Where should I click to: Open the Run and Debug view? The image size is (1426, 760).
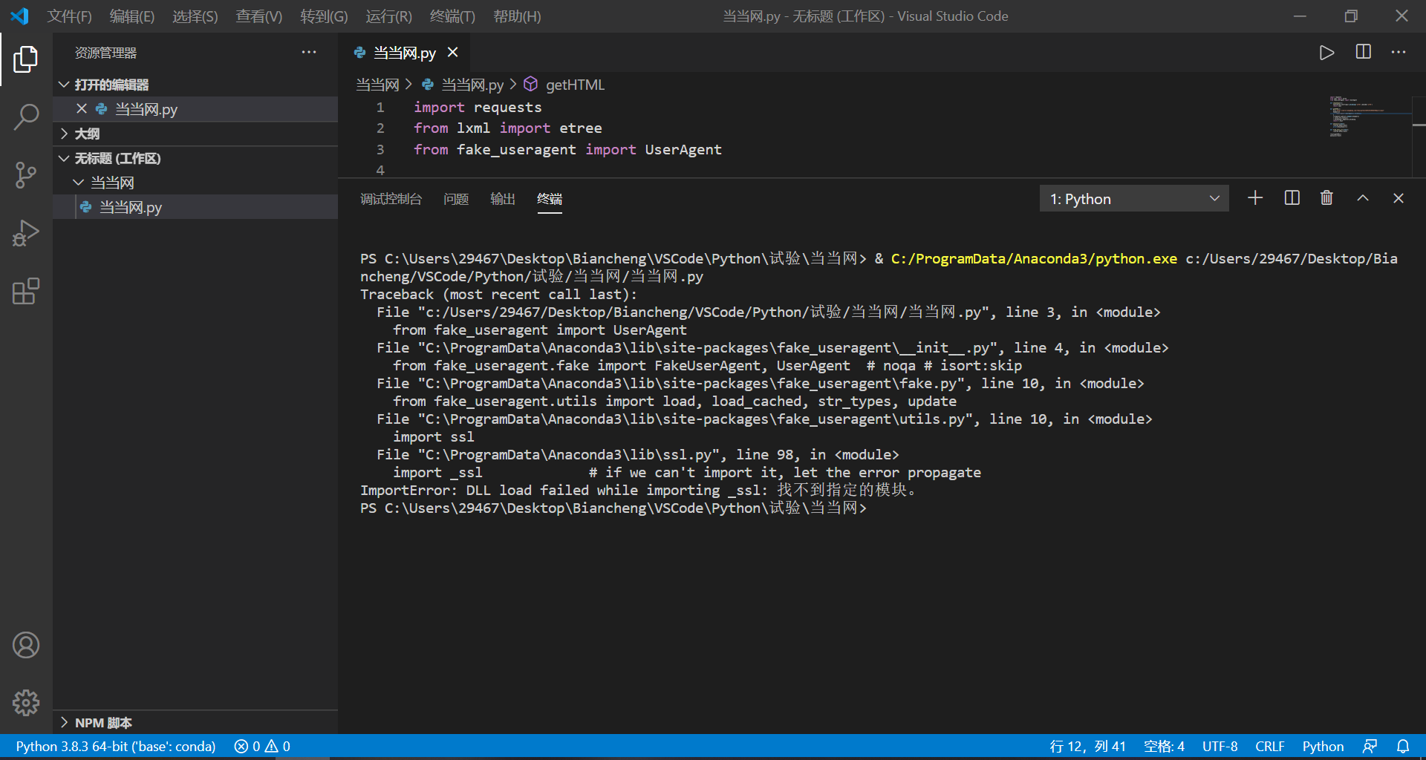pos(26,233)
